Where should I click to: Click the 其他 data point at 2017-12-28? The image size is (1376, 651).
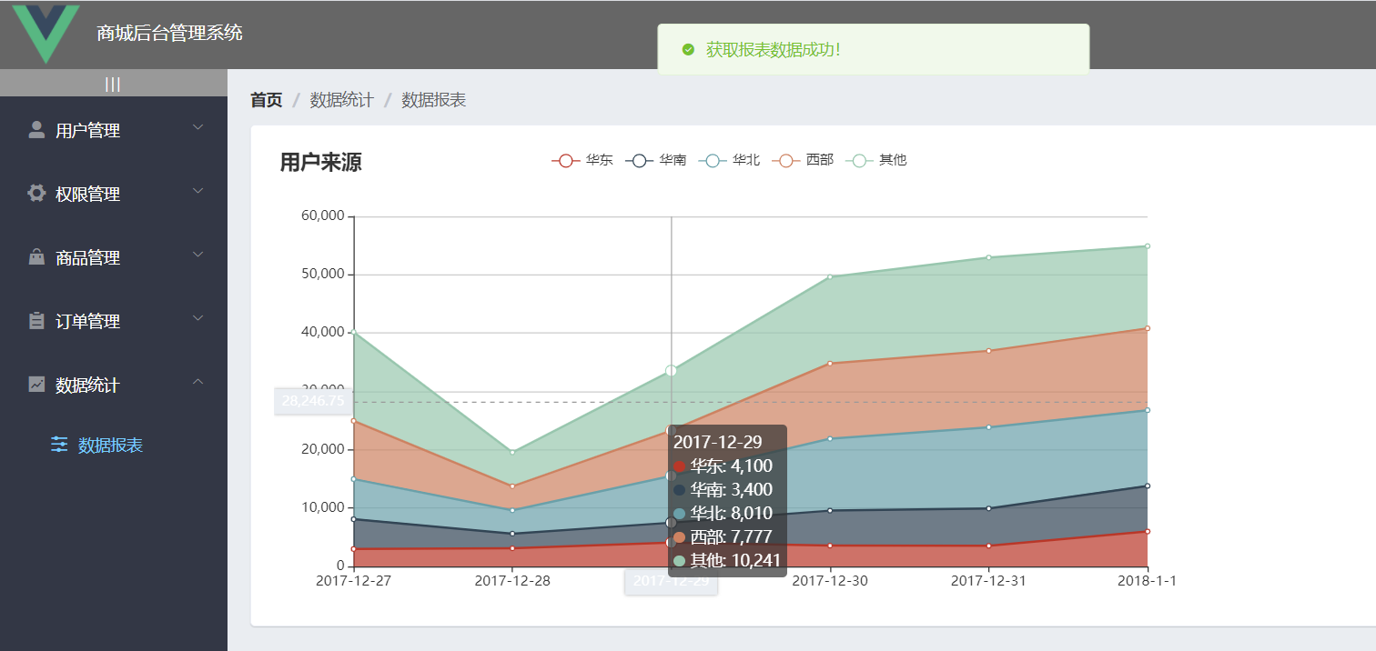coord(512,452)
